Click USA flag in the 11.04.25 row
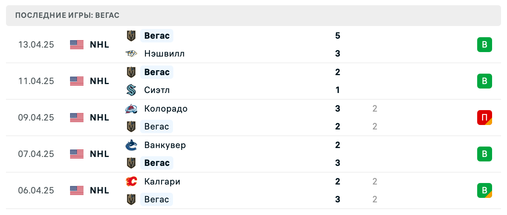 [x=77, y=81]
